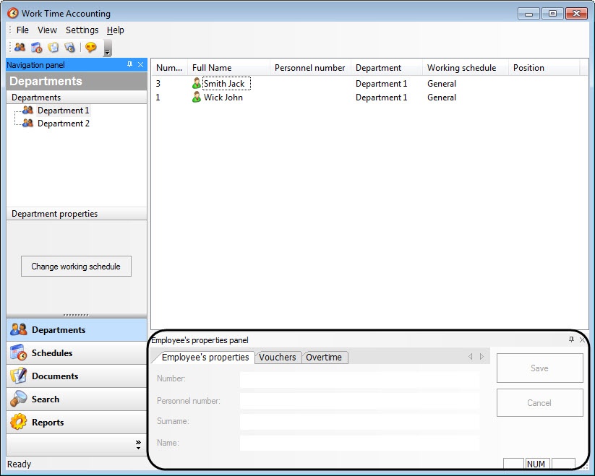
Task: Select Department 2 in the tree
Action: tap(64, 124)
